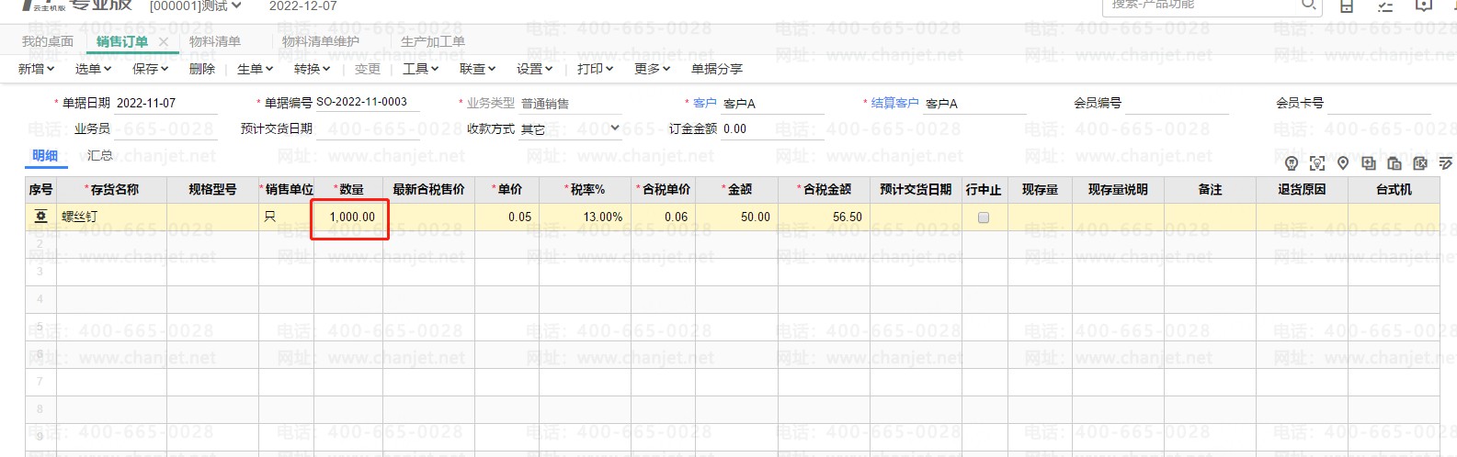
Task: Click the paste rows icon
Action: (1394, 163)
